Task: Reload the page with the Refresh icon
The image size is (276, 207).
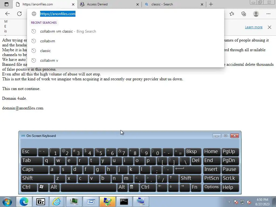Action: coord(19,14)
